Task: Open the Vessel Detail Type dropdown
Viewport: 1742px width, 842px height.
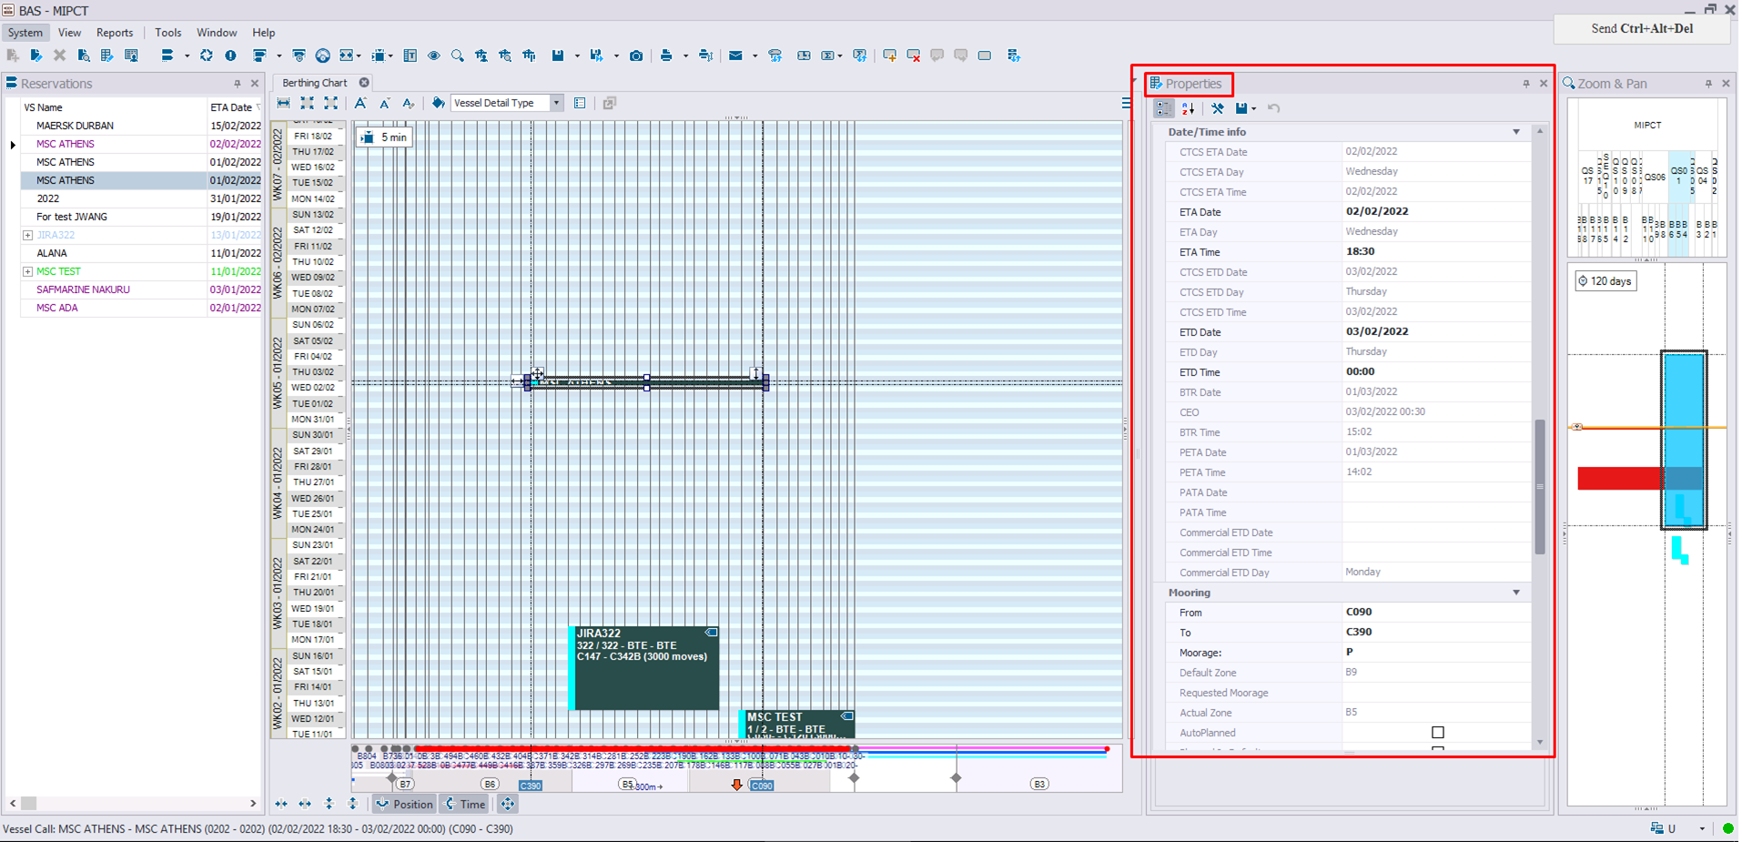Action: (556, 103)
